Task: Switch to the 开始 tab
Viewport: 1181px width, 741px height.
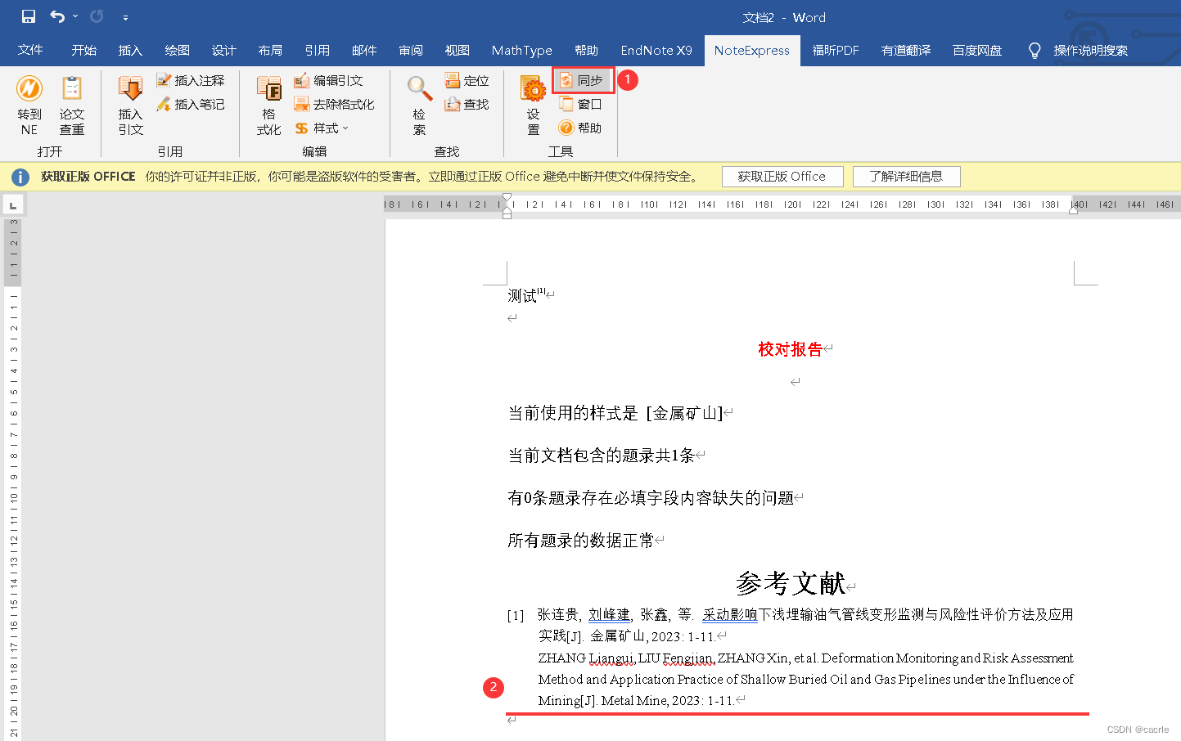Action: [x=83, y=50]
